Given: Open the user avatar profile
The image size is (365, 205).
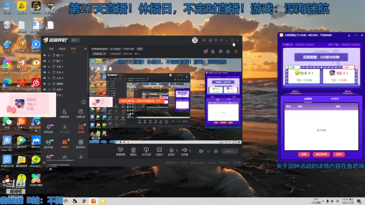Looking at the screenshot, I should [x=195, y=40].
